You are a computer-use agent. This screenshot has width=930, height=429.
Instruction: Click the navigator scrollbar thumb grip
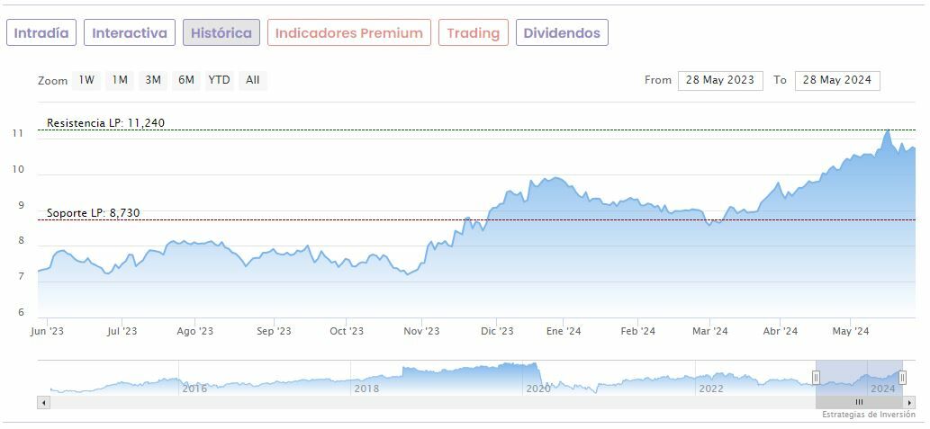[859, 403]
